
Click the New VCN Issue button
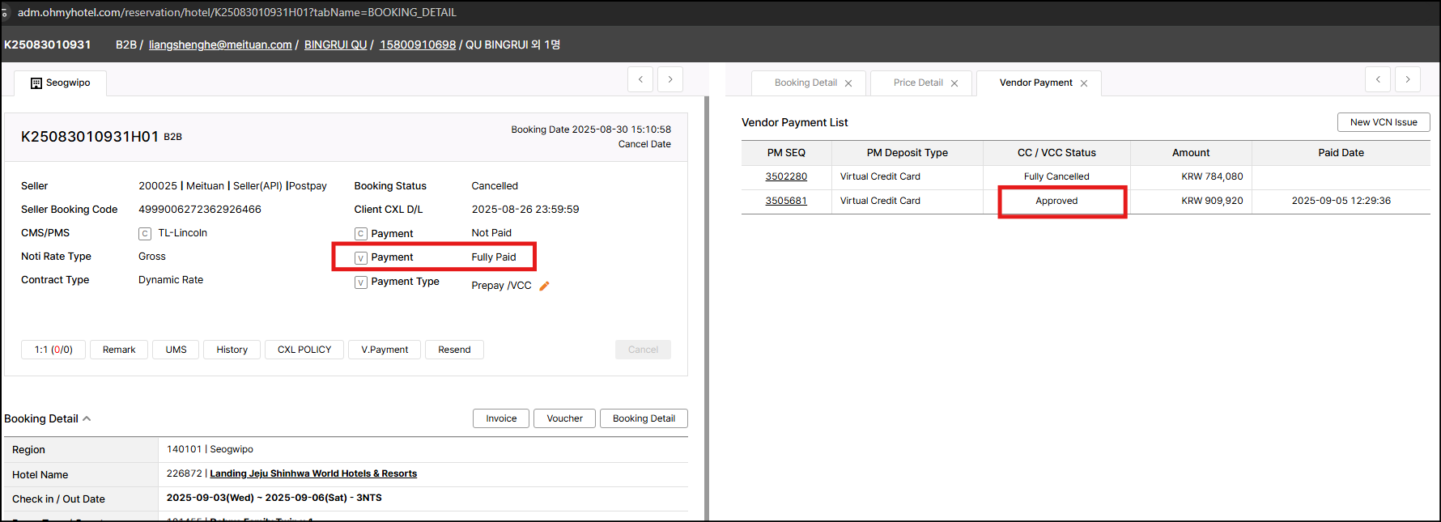1383,122
